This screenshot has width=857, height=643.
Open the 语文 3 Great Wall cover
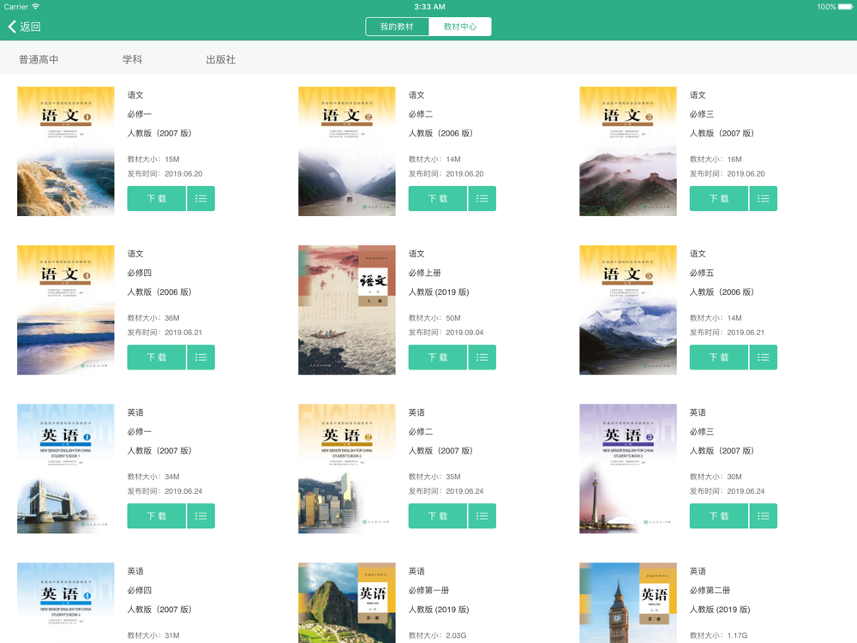[628, 151]
